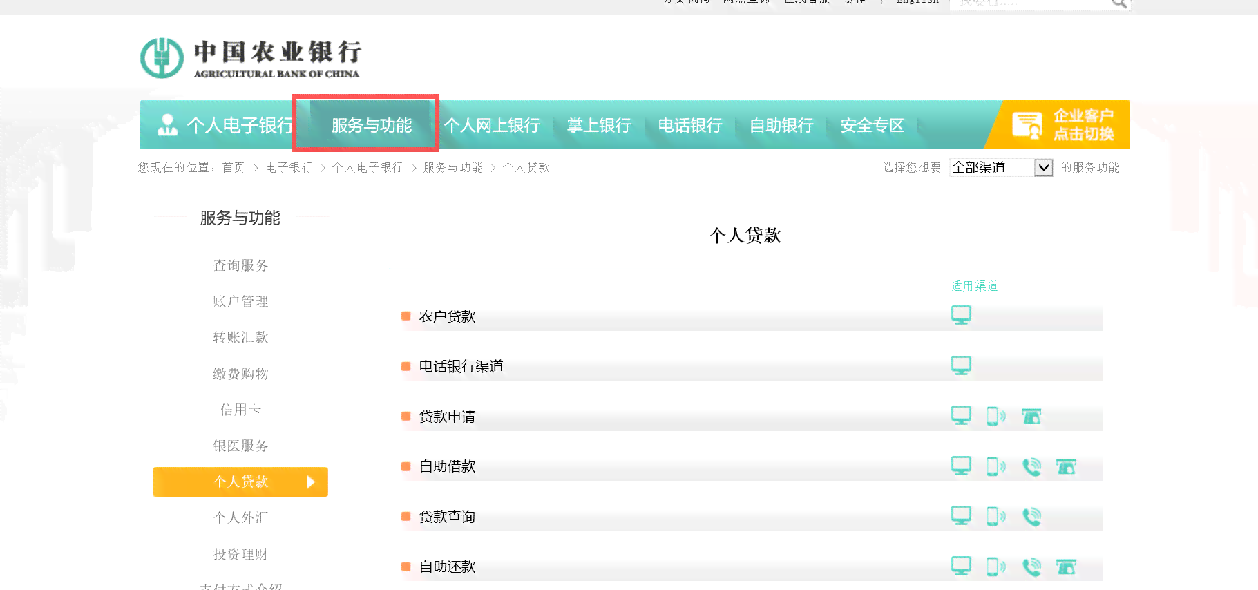
Task: Click the Agricultural Bank of China logo
Action: [x=250, y=58]
